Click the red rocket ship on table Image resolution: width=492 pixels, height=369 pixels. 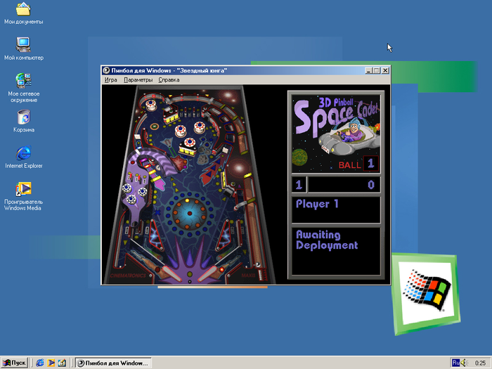coord(214,169)
